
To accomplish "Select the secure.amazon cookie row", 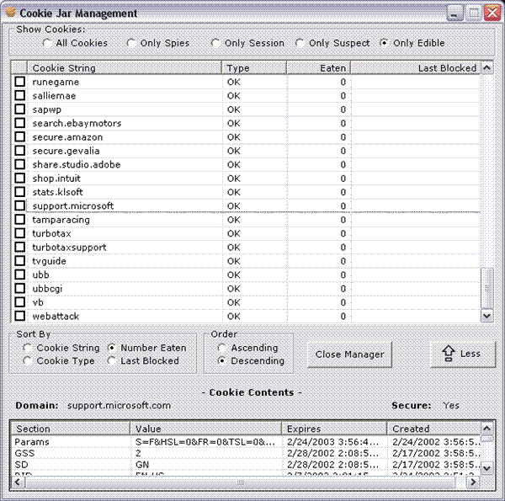I will [246, 137].
